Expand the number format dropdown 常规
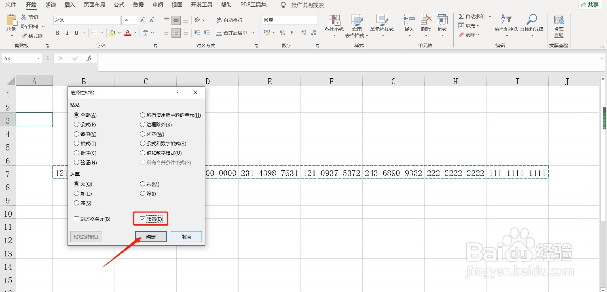Screen dimensions: 607x292 pos(315,20)
